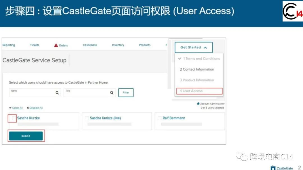
Task: Choose 3 Product Information step
Action: pyautogui.click(x=197, y=80)
